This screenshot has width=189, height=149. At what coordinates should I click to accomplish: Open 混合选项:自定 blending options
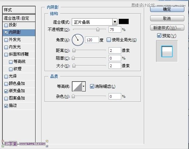[x=19, y=18]
